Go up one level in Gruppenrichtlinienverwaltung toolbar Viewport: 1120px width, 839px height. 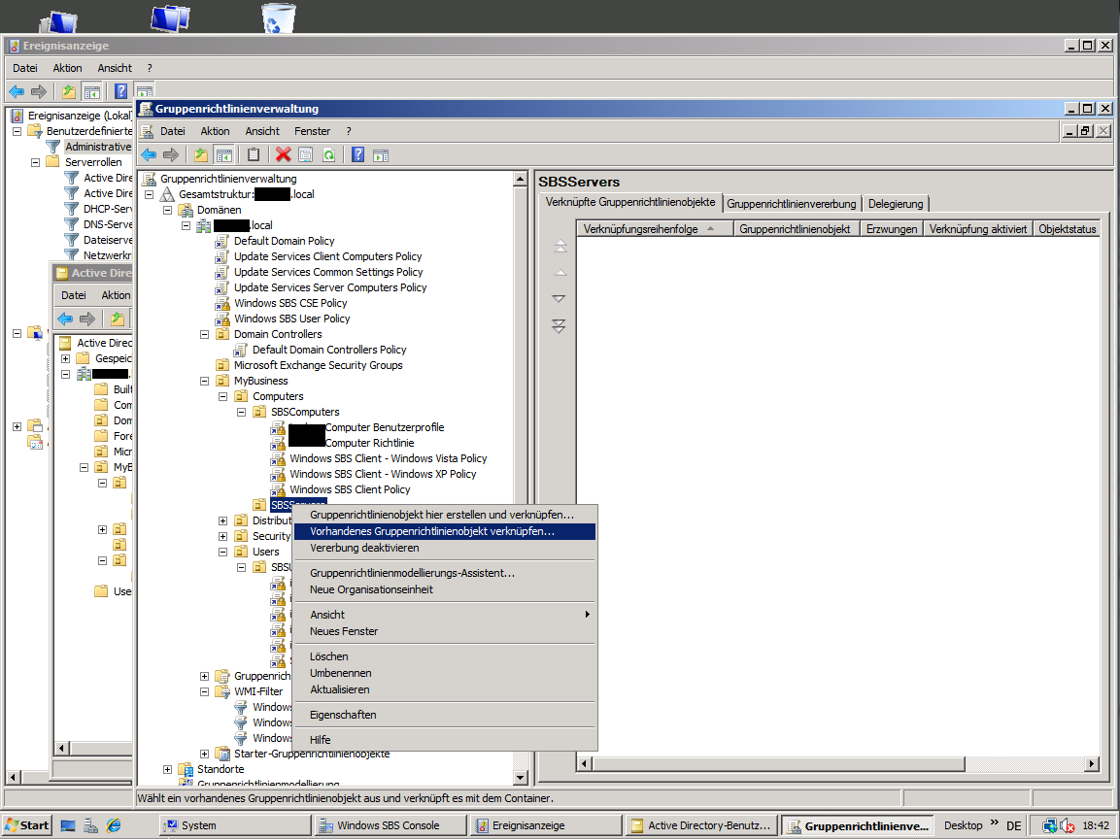(x=201, y=155)
